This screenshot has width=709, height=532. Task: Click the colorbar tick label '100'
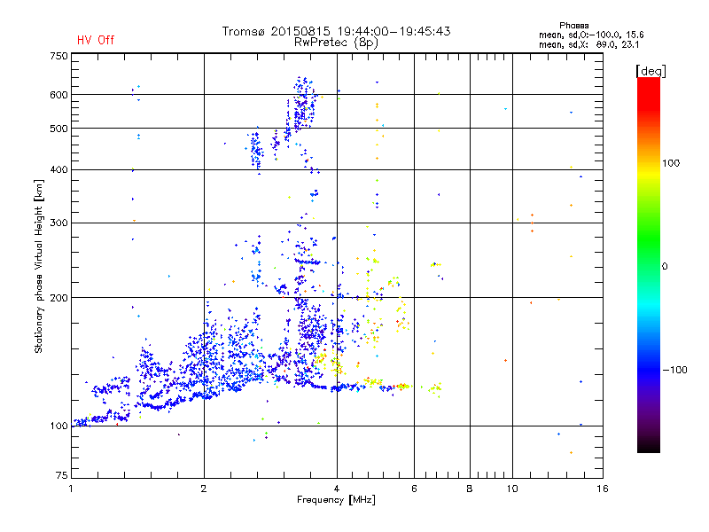(671, 163)
